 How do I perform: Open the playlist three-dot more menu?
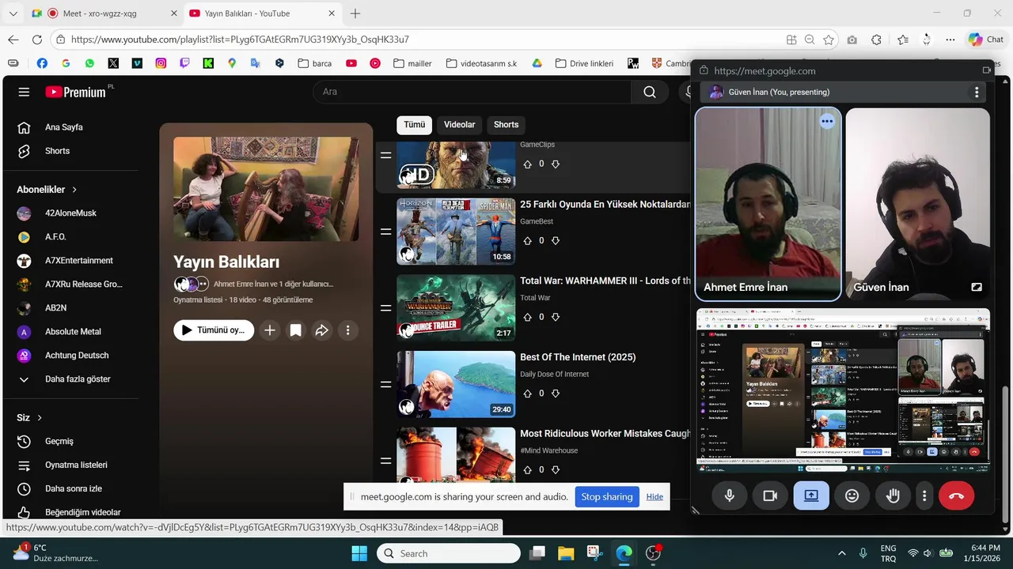tap(347, 330)
